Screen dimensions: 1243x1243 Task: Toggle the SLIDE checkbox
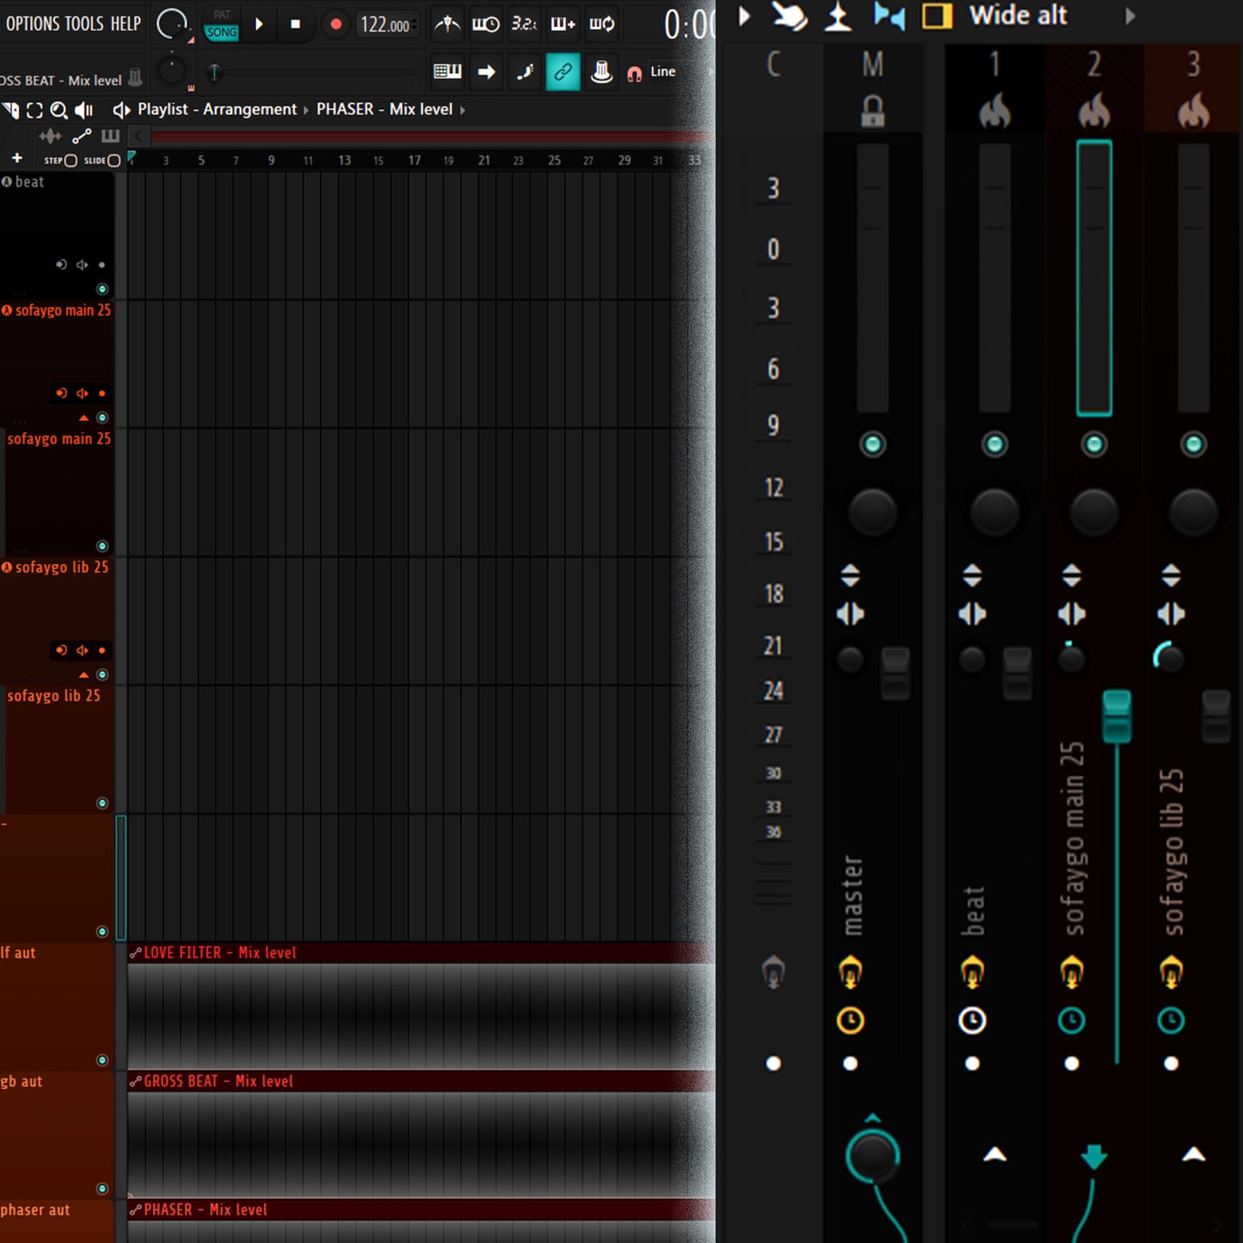pyautogui.click(x=114, y=160)
